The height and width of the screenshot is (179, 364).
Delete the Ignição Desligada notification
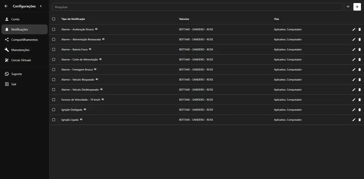[x=359, y=110]
